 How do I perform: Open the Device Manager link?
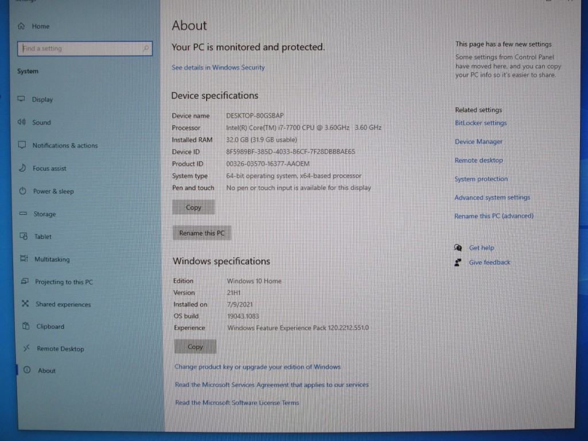(x=478, y=142)
